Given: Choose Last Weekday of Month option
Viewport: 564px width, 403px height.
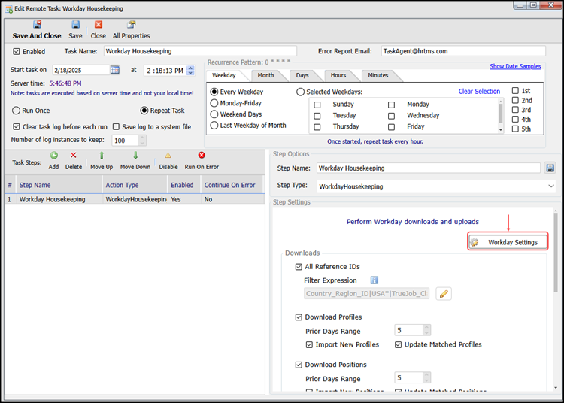Looking at the screenshot, I should pyautogui.click(x=214, y=125).
